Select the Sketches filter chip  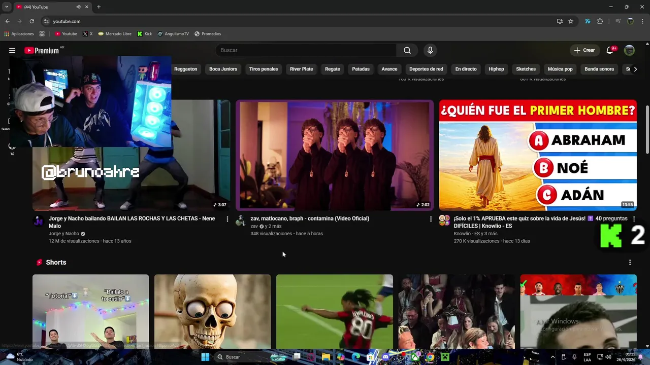pos(526,69)
